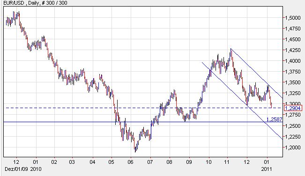Image resolution: width=305 pixels, height=176 pixels.
Task: Click the month 06 axis label
Action: click(130, 162)
